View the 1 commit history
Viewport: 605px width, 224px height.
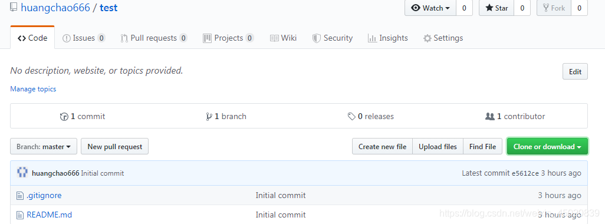click(x=83, y=116)
